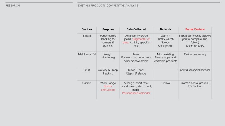This screenshot has width=225, height=126.
Task: Select the Existing Products Competitive Analysis heading
Action: click(108, 6)
